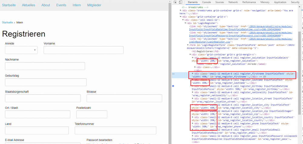The image size is (303, 144).
Task: Focus the Geburtstag date field
Action: click(46, 82)
